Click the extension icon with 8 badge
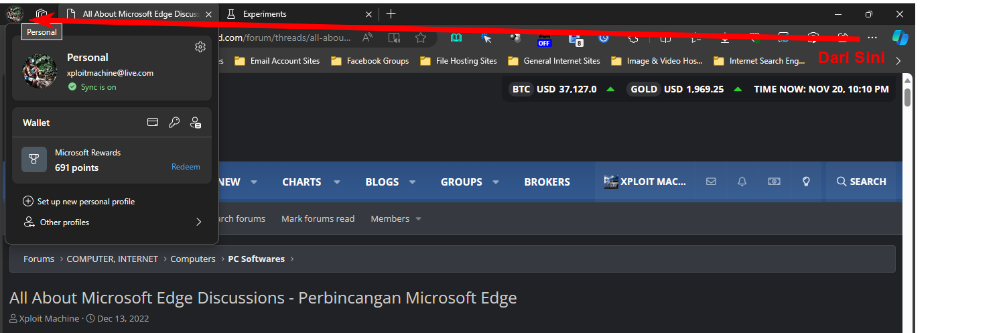 click(x=576, y=40)
